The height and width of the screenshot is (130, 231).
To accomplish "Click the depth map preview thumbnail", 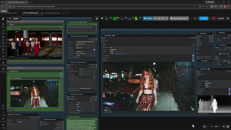I will pos(214,104).
